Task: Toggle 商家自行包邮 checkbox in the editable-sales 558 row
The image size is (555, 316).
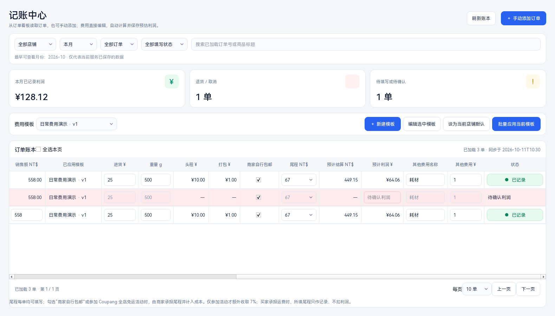Action: 259,215
